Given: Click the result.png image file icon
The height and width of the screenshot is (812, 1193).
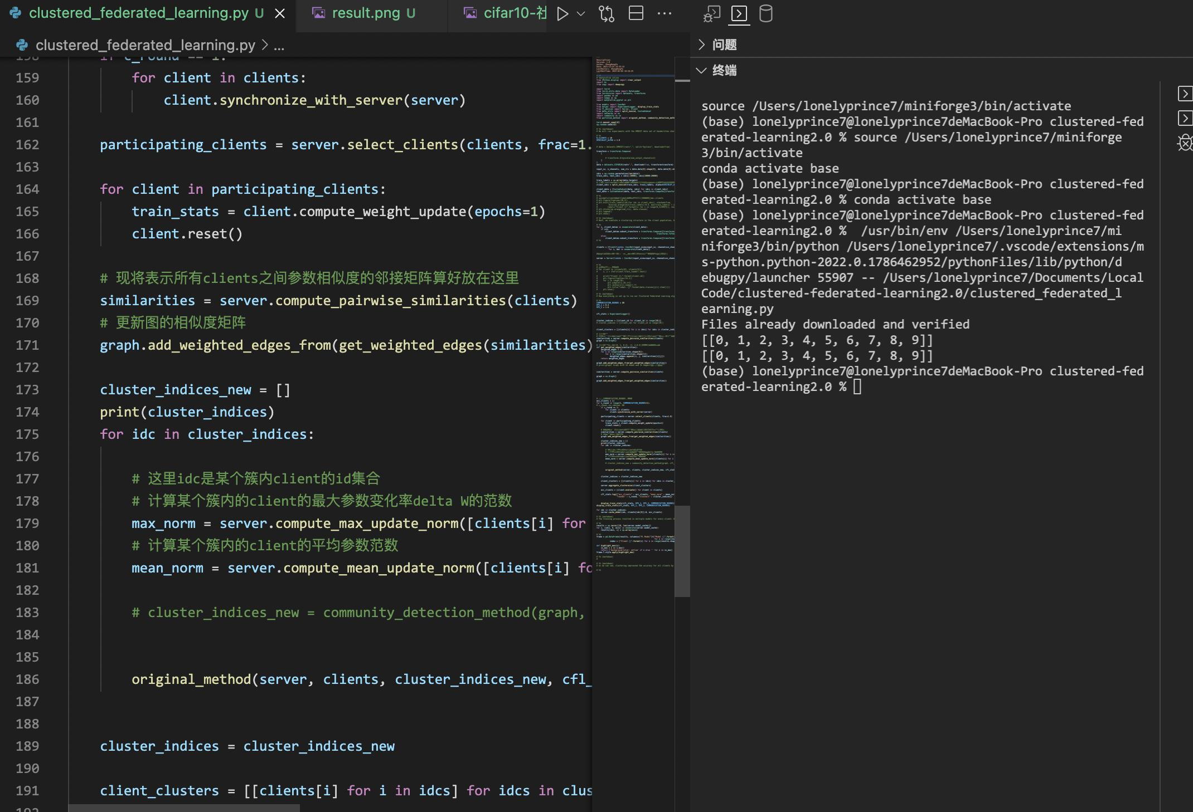Looking at the screenshot, I should 318,13.
